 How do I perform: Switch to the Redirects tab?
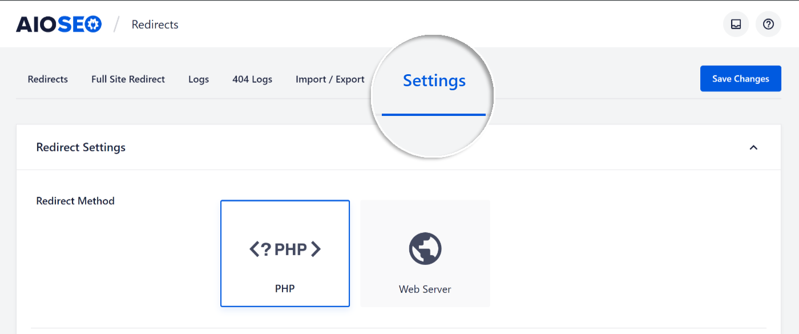(48, 79)
